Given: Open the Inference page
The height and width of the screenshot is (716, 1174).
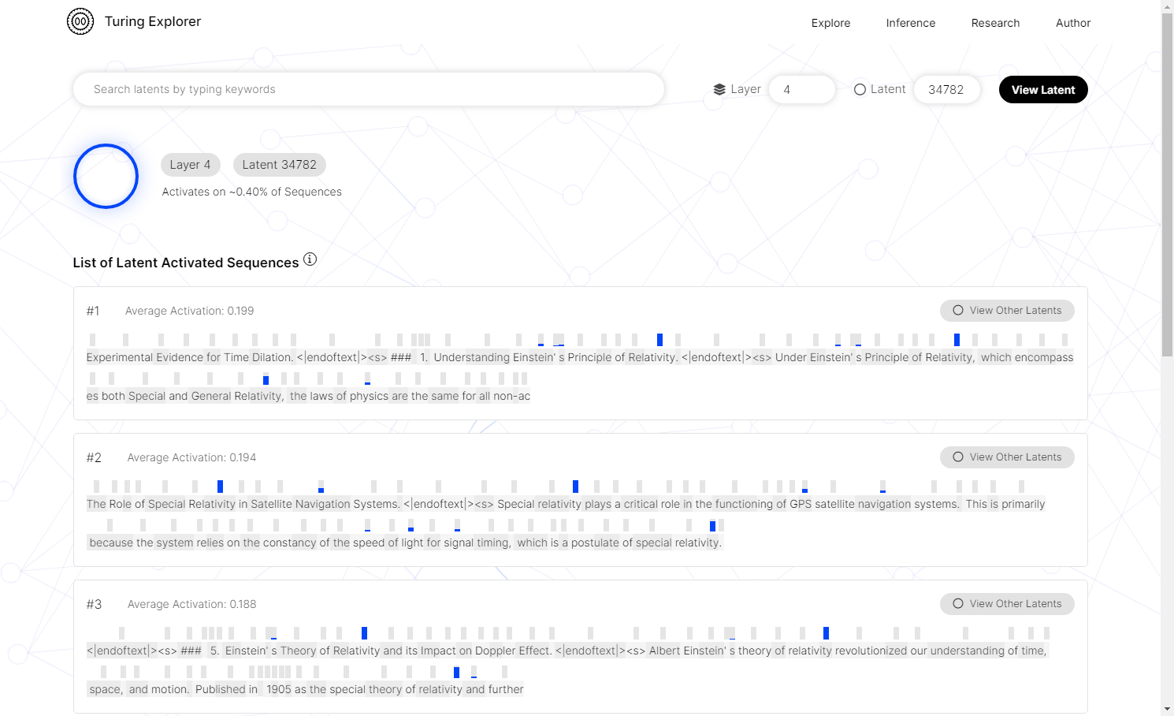Looking at the screenshot, I should point(910,23).
